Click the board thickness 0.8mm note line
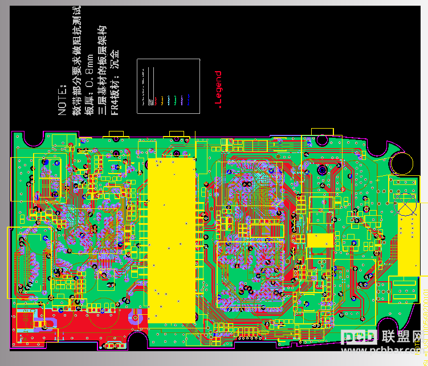428x366 pixels. coord(89,84)
